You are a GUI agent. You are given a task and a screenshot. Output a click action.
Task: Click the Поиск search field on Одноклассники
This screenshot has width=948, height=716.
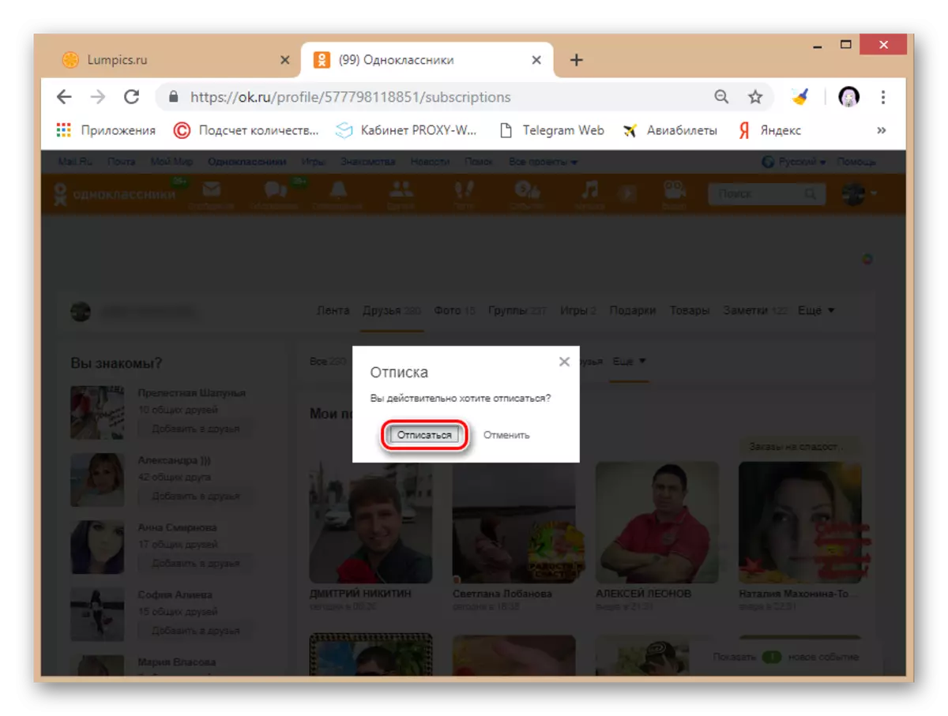click(766, 194)
